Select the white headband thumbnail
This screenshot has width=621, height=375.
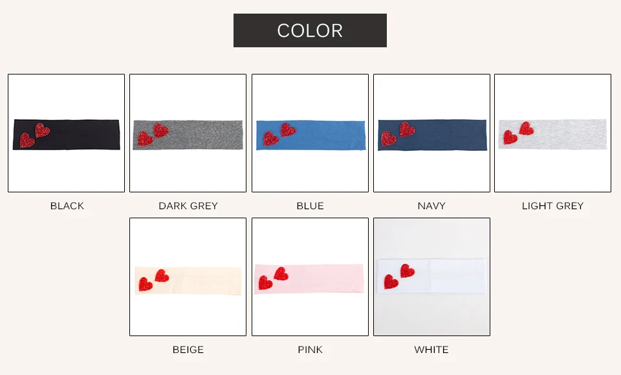(x=431, y=277)
